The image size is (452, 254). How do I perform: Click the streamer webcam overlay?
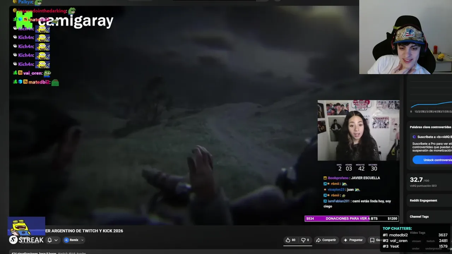pyautogui.click(x=405, y=37)
